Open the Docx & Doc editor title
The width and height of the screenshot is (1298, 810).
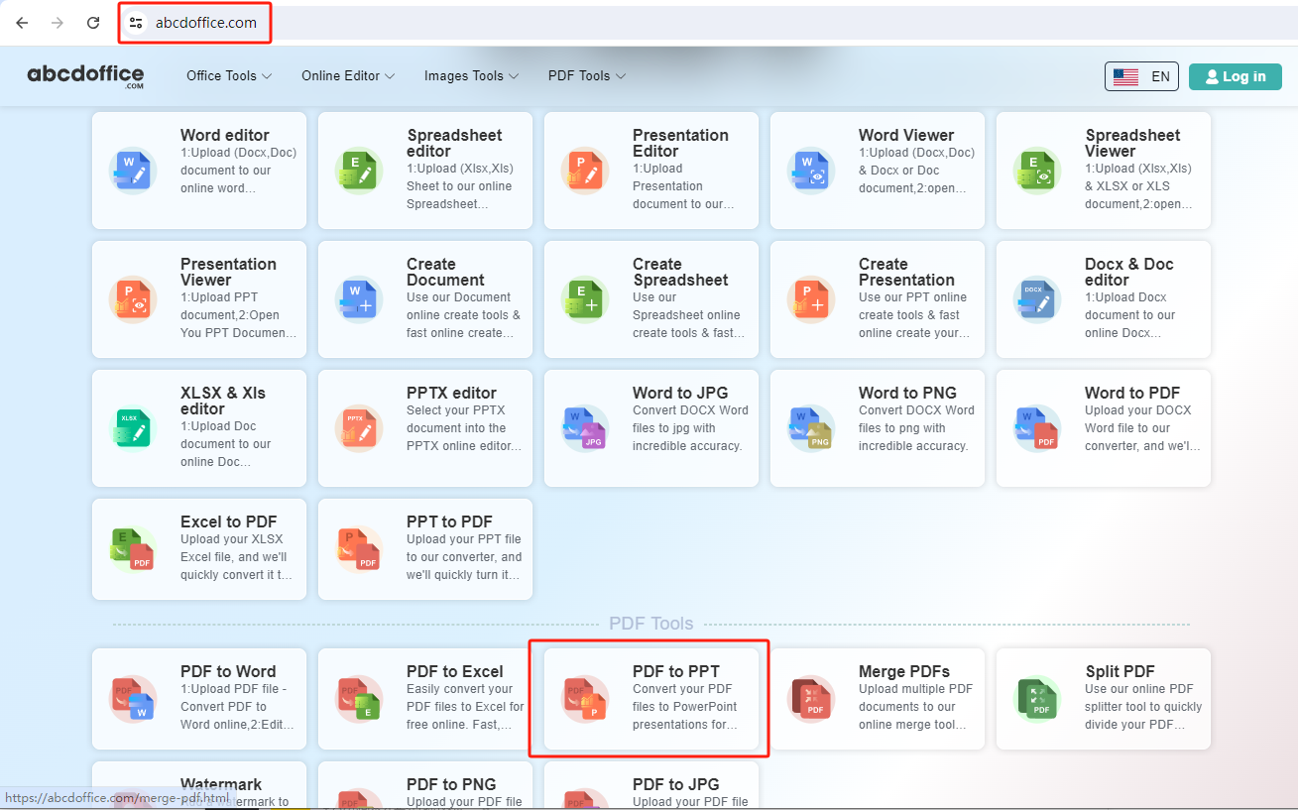pos(1128,272)
